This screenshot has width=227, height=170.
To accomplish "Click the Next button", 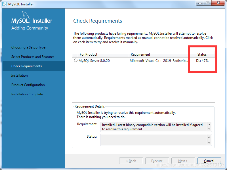I will click(x=183, y=161).
